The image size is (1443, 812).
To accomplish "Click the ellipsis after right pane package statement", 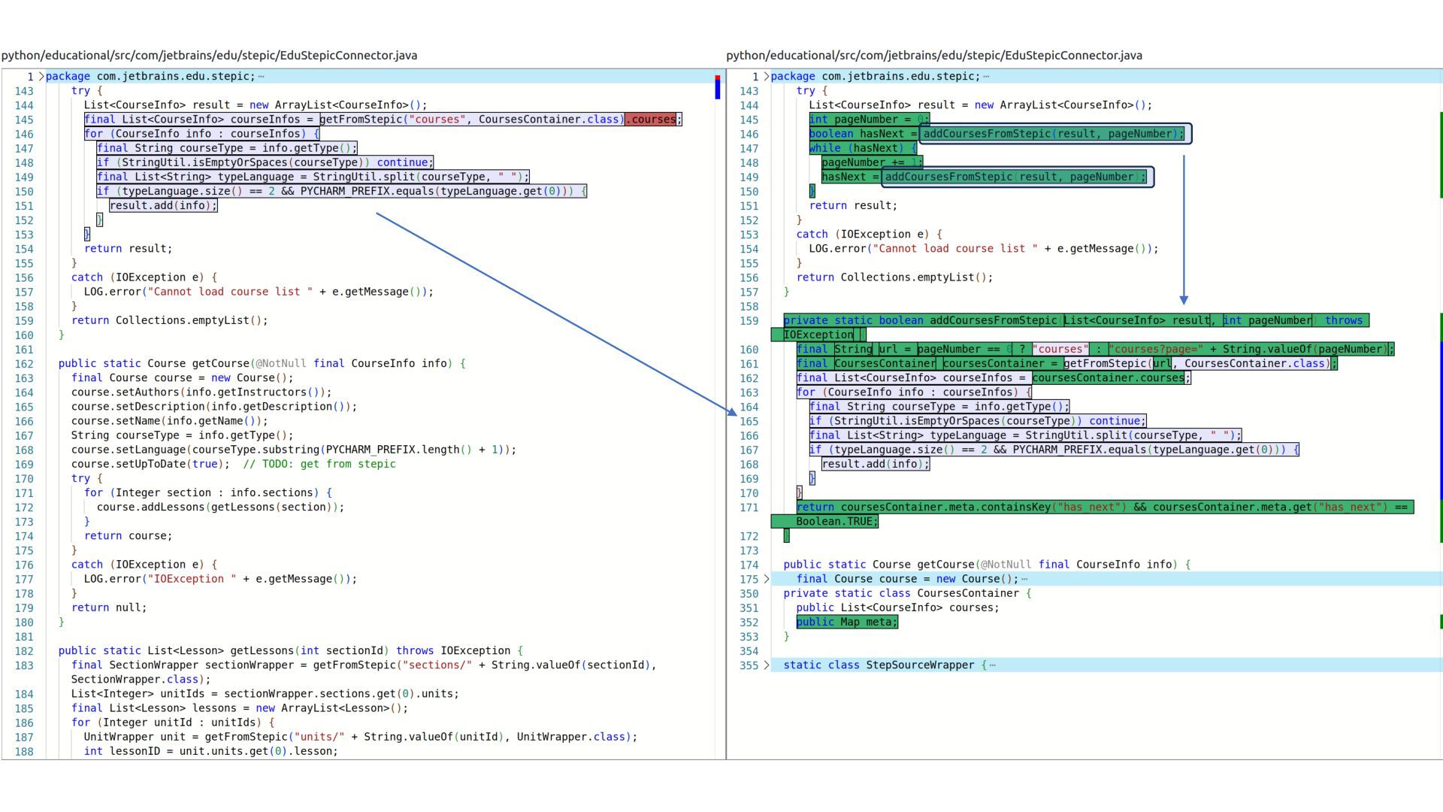I will tap(986, 77).
